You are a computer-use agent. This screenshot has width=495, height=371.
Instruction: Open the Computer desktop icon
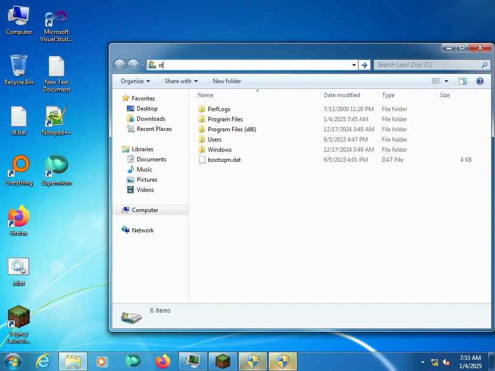click(19, 20)
